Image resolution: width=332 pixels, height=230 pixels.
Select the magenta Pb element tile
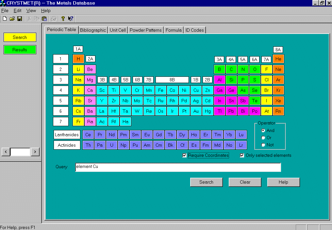tap(231, 111)
